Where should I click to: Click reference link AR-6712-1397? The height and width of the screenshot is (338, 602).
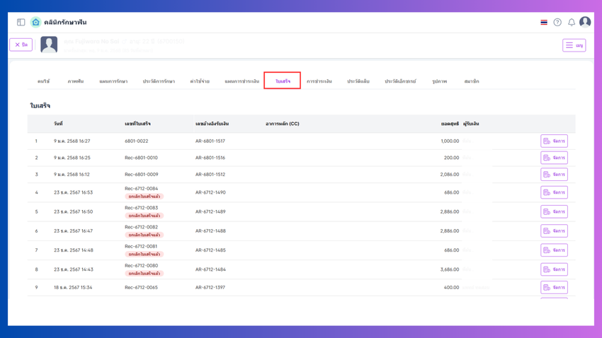[x=210, y=288]
